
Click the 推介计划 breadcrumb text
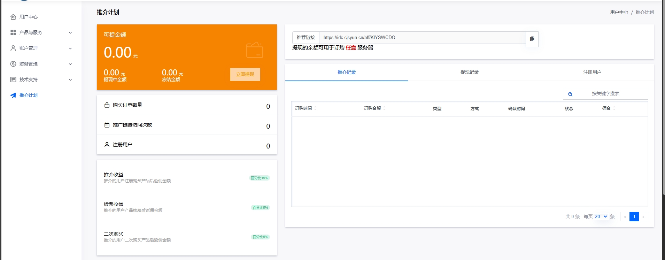pyautogui.click(x=644, y=12)
